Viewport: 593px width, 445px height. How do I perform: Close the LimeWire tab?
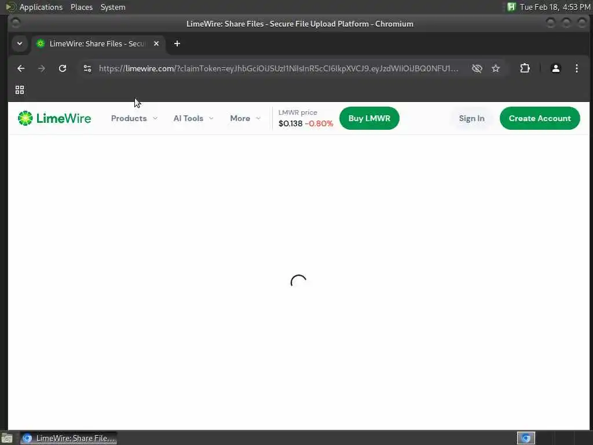point(156,43)
